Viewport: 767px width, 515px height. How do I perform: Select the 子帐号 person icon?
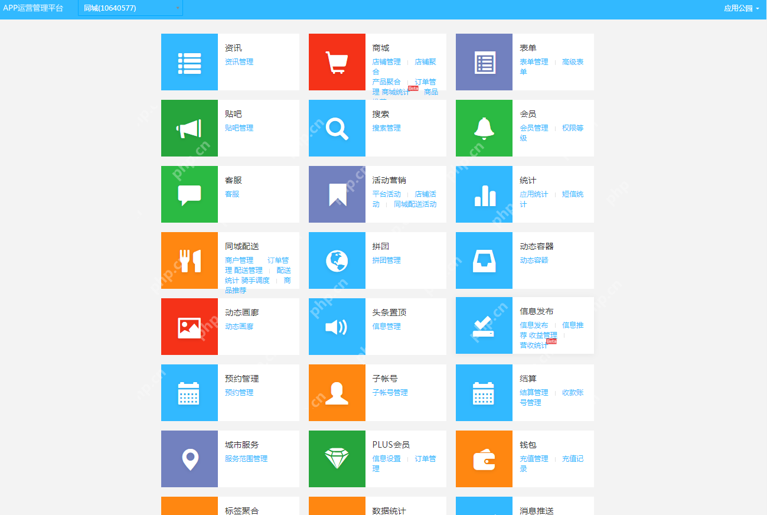[x=337, y=393]
